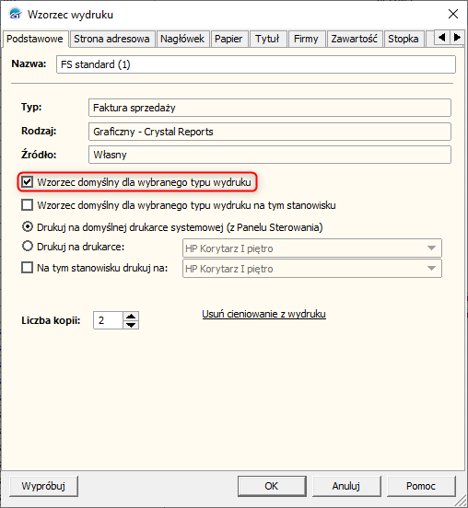Increase Liczba kopii with the up arrow
This screenshot has width=468, height=508.
click(x=131, y=317)
